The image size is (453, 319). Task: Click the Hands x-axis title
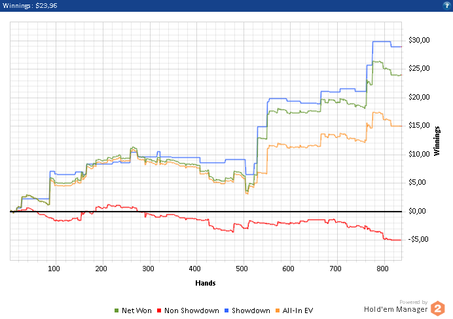[206, 283]
